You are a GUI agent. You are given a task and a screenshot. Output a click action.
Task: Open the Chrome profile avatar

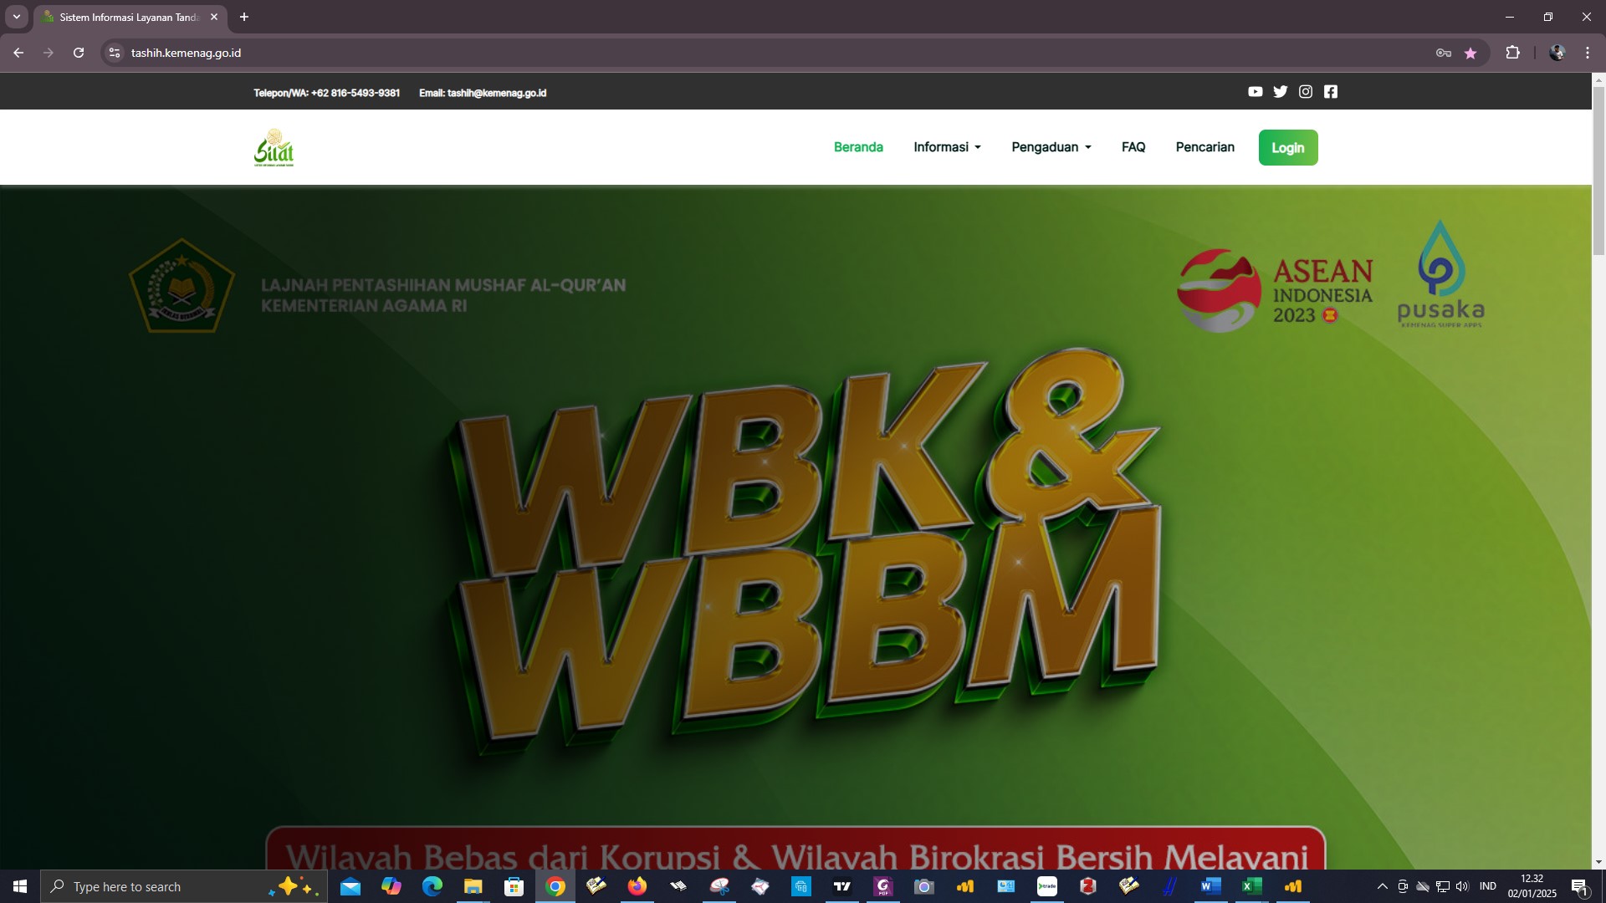coord(1557,53)
